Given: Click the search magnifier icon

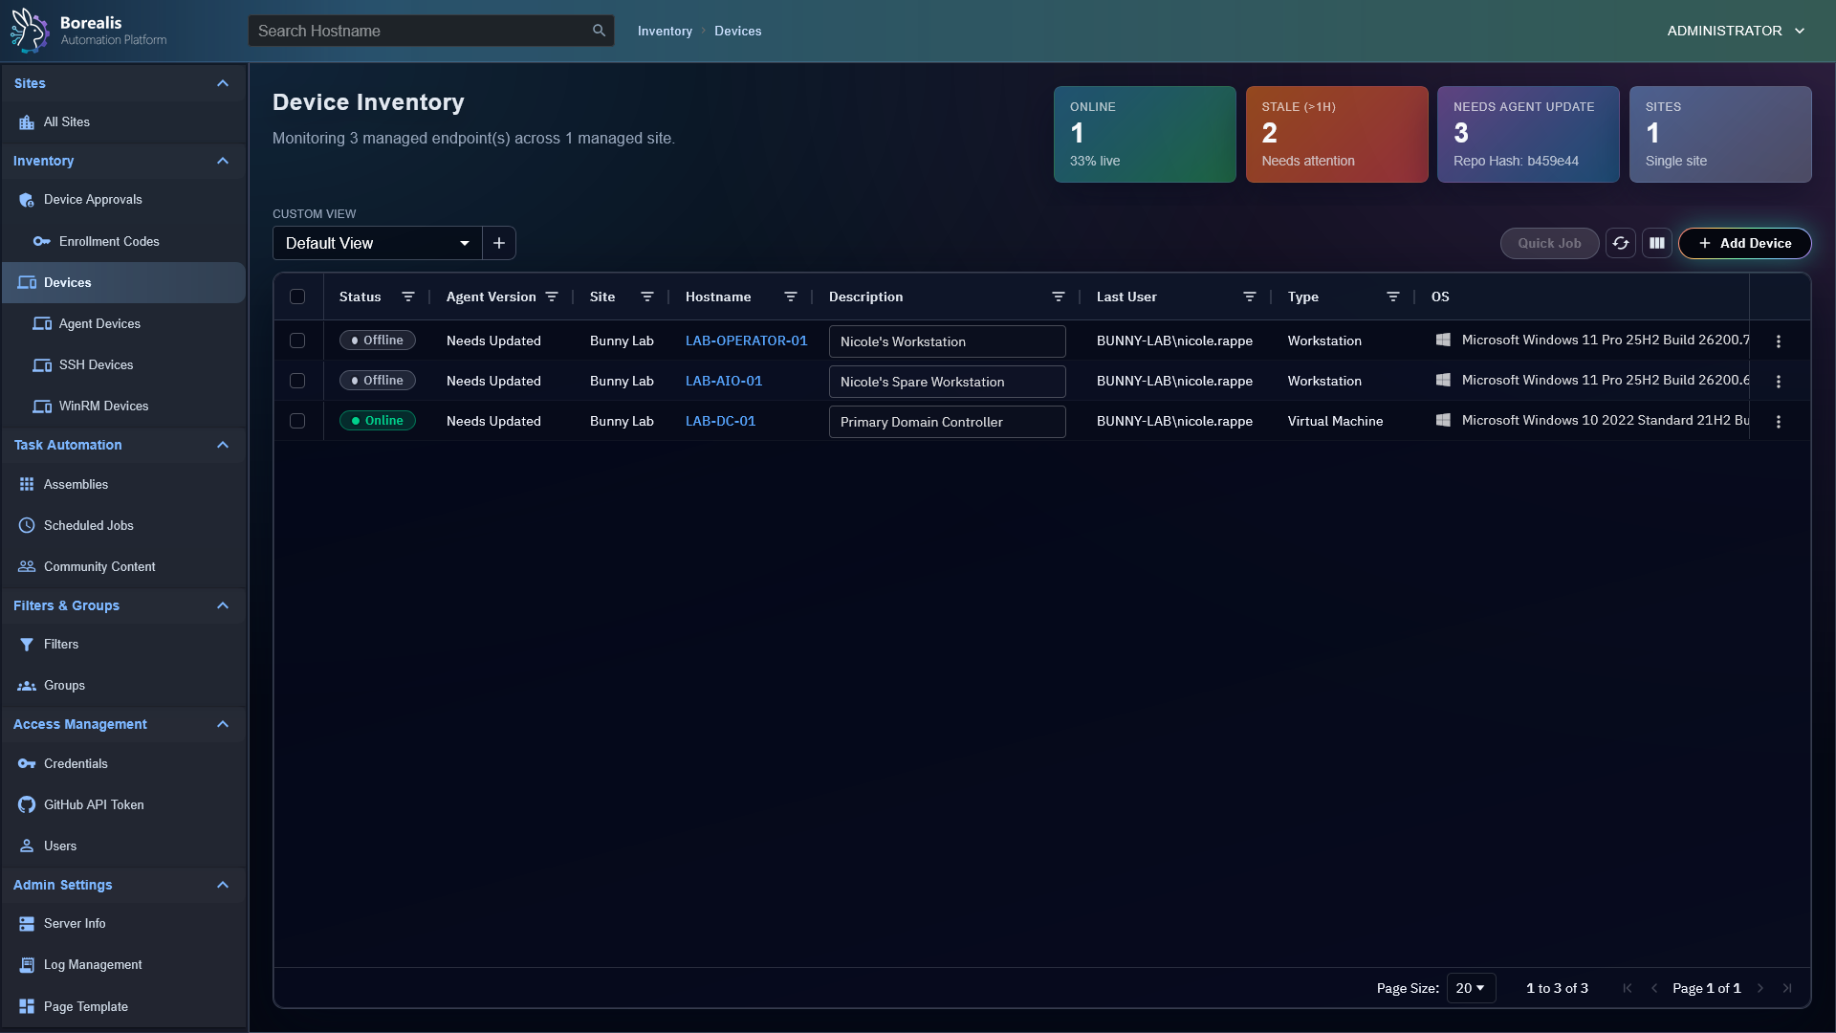Looking at the screenshot, I should 599,31.
